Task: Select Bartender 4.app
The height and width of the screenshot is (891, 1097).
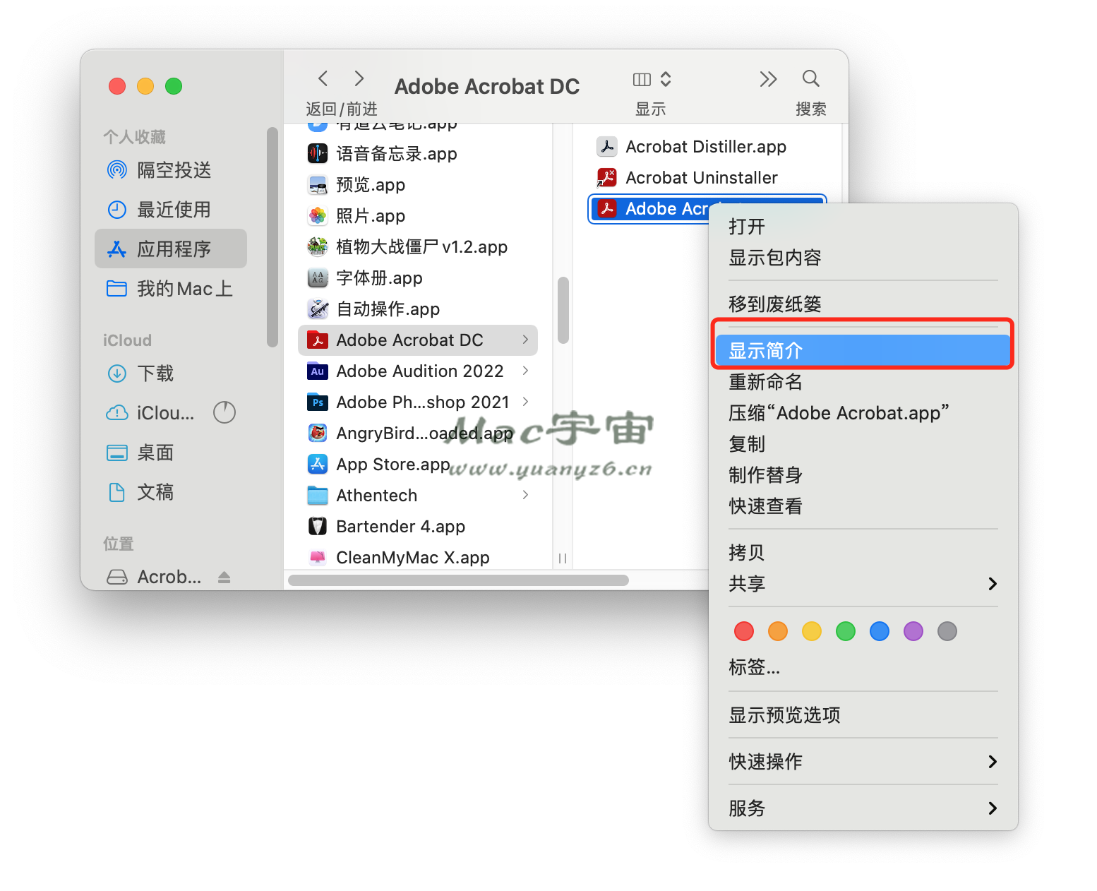Action: click(418, 527)
